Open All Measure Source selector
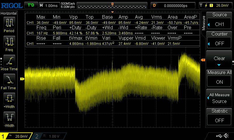Screen dimensions: 234x140 click(219, 98)
